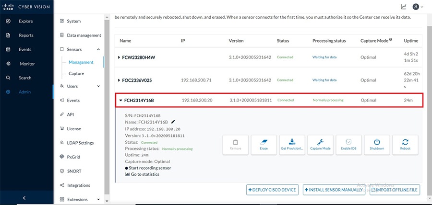Click the Capture Mode help icon in header

(x=391, y=40)
